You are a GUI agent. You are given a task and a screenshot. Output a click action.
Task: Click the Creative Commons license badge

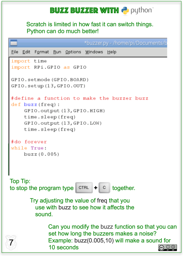point(167,247)
